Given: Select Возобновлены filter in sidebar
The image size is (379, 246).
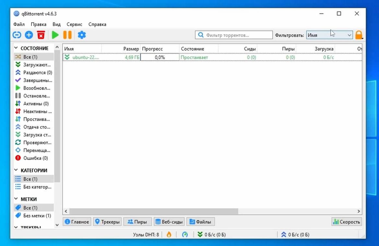Looking at the screenshot, I should click(34, 88).
